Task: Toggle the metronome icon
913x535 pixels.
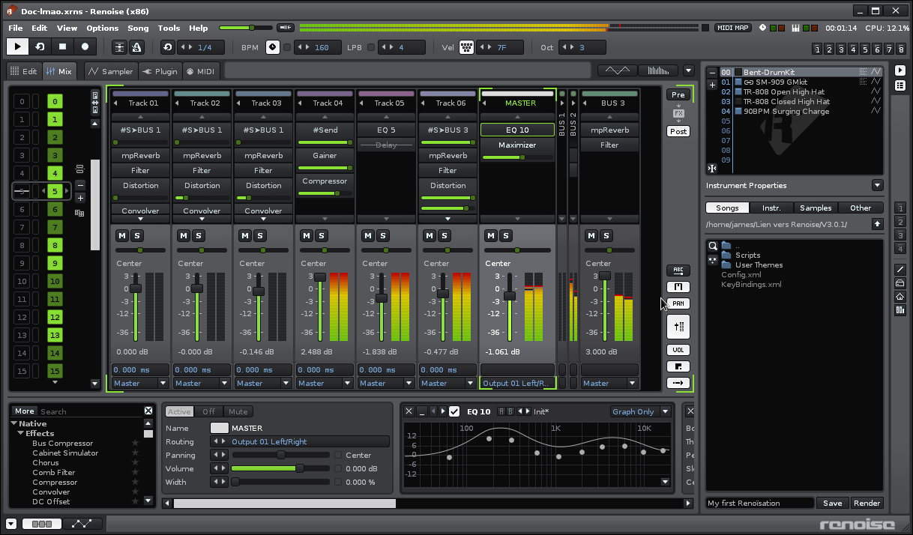Action: 136,47
